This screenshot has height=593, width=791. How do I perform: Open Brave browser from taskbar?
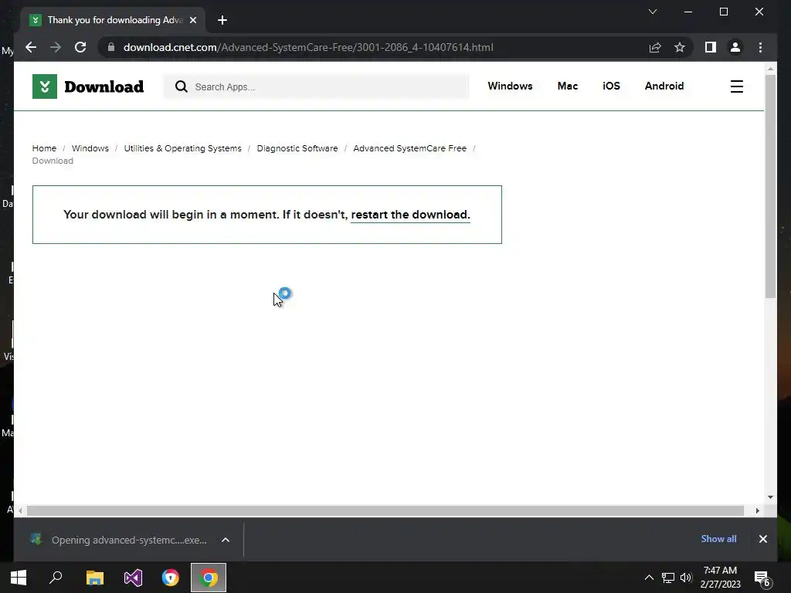coord(171,578)
